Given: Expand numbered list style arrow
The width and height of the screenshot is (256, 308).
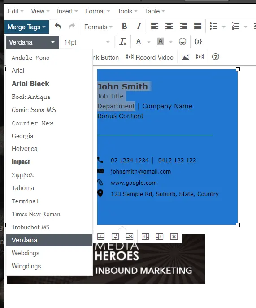Looking at the screenshot, I should tap(245, 27).
